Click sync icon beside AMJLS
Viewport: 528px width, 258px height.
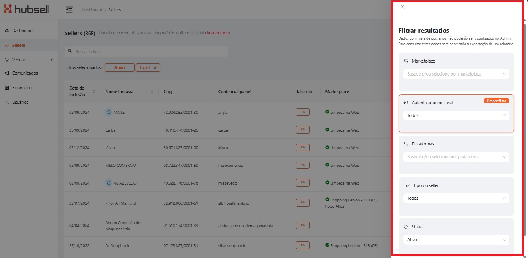[x=108, y=112]
